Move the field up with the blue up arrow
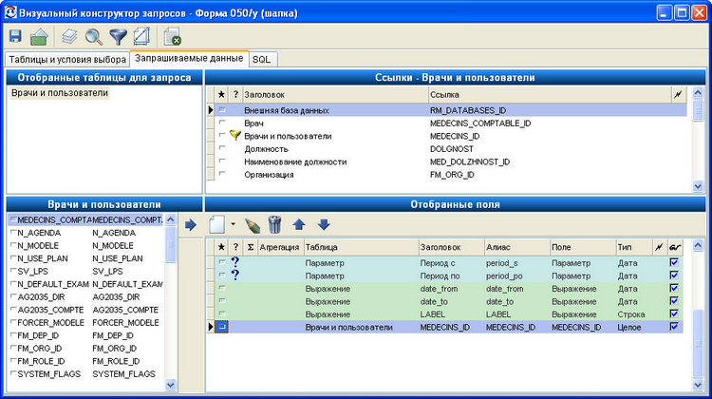This screenshot has height=399, width=712. pos(299,224)
